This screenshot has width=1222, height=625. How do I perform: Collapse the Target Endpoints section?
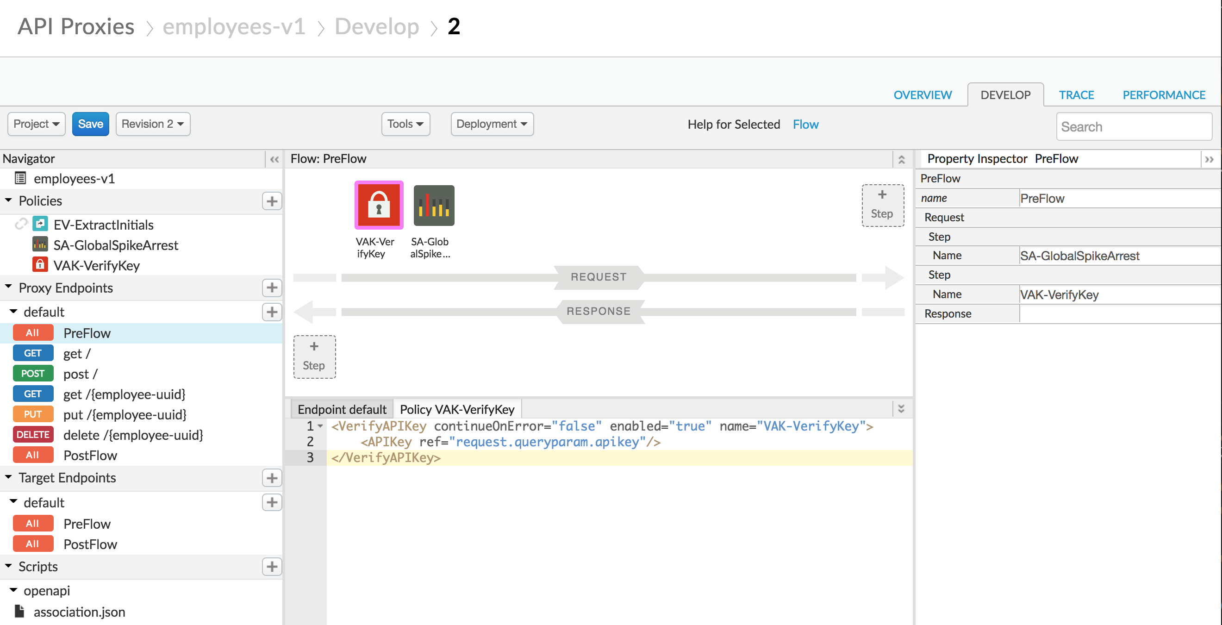[x=8, y=477]
